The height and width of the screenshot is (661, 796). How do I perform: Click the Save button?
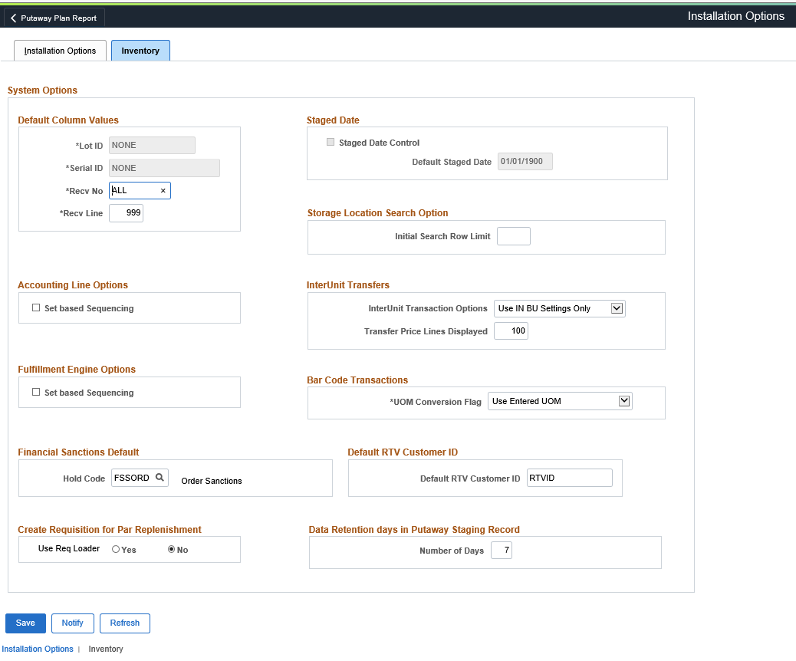click(25, 623)
